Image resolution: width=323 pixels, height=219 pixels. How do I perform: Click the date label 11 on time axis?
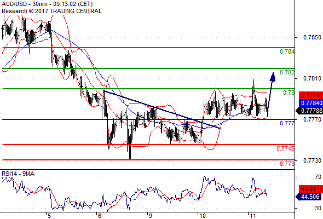pos(252,216)
